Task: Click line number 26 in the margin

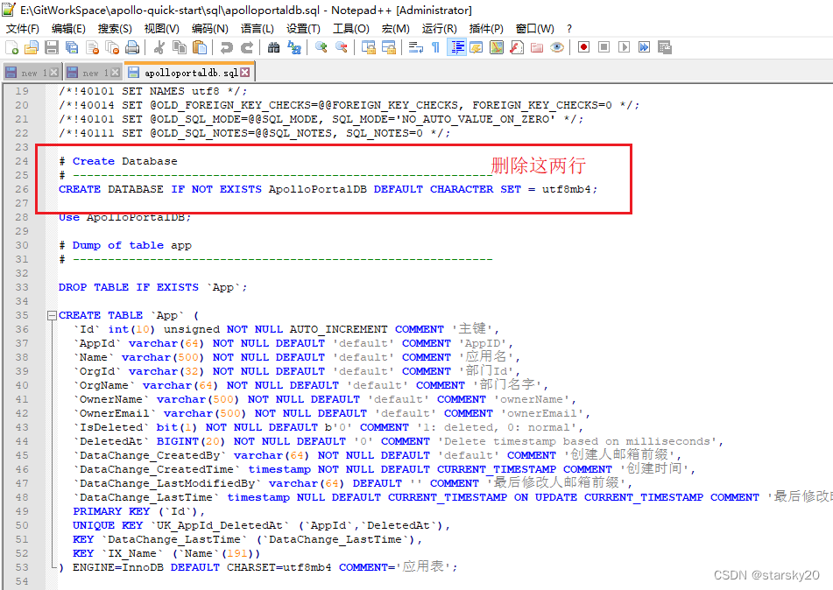Action: tap(22, 189)
